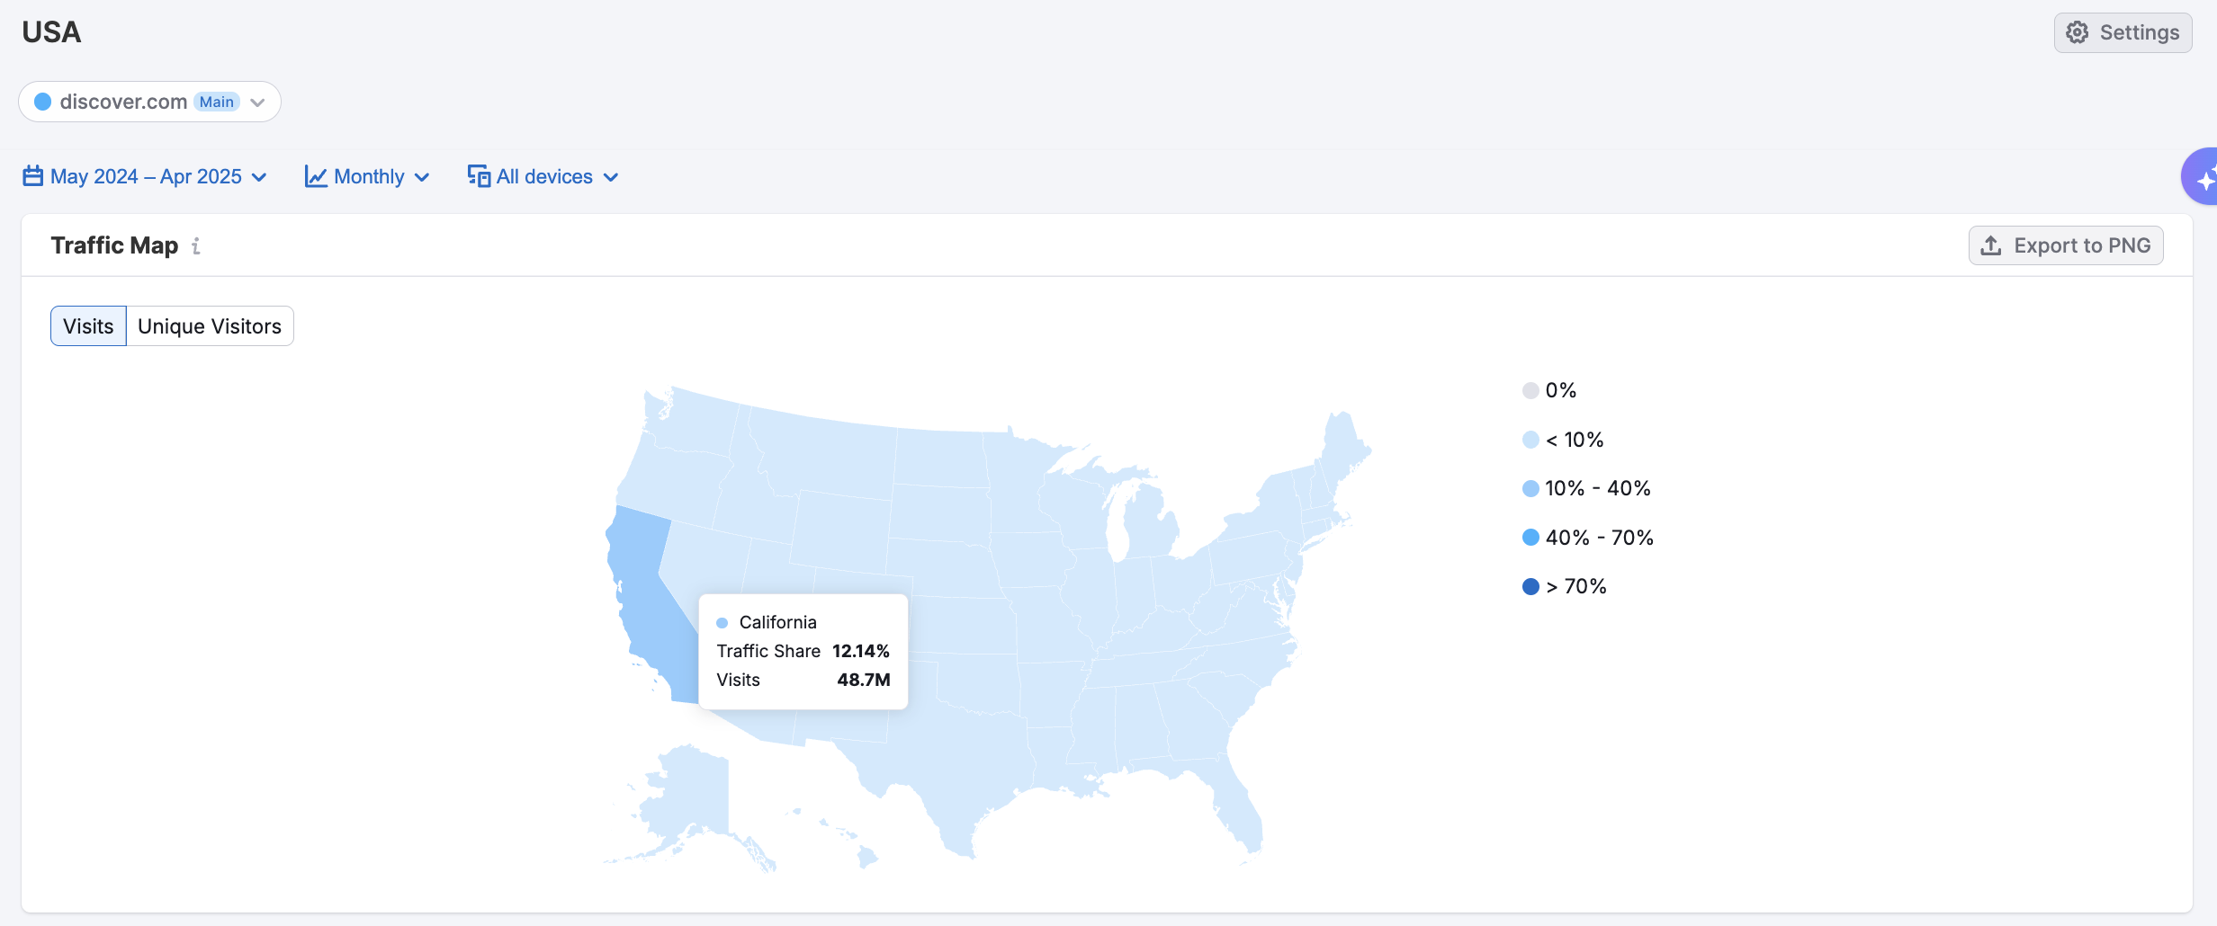
Task: Click the blue dot next to discover.com
Action: 42,102
